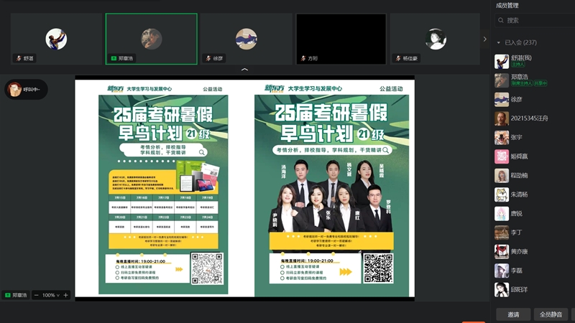Click 舒湛(我) avatar in member list
575x323 pixels.
pos(501,61)
